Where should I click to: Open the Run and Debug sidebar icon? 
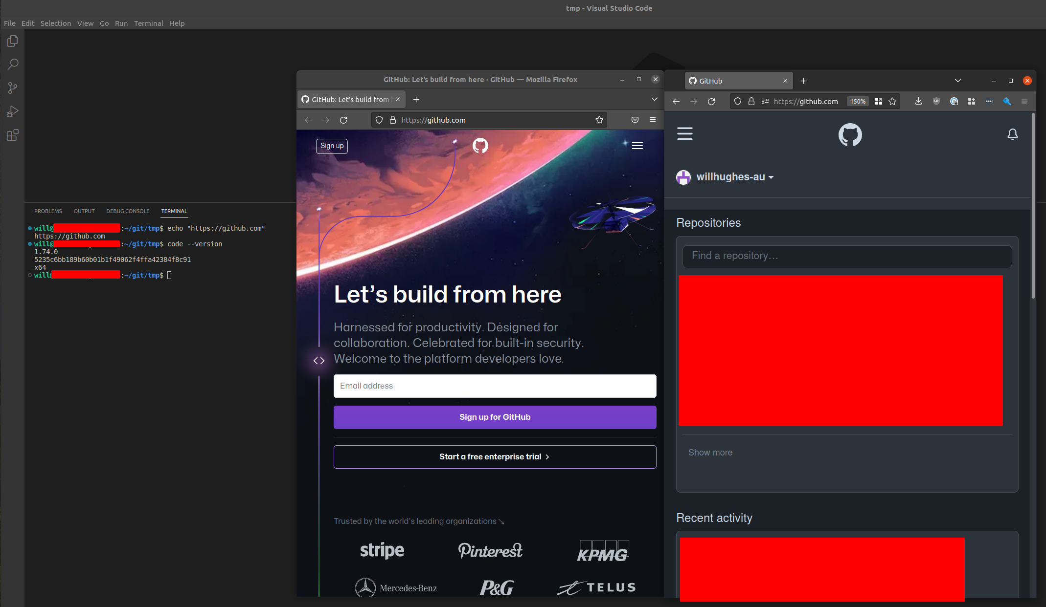[12, 111]
